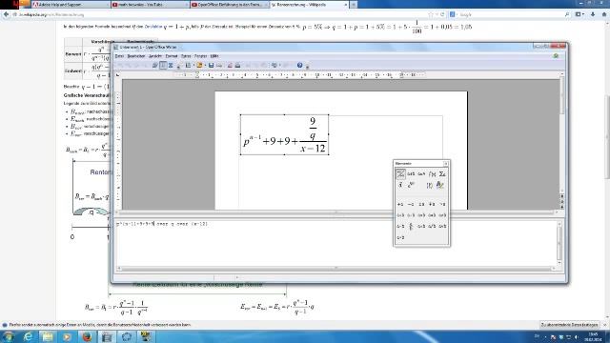This screenshot has width=610, height=343.
Task: Click the email document toolbar icon
Action: (219, 66)
